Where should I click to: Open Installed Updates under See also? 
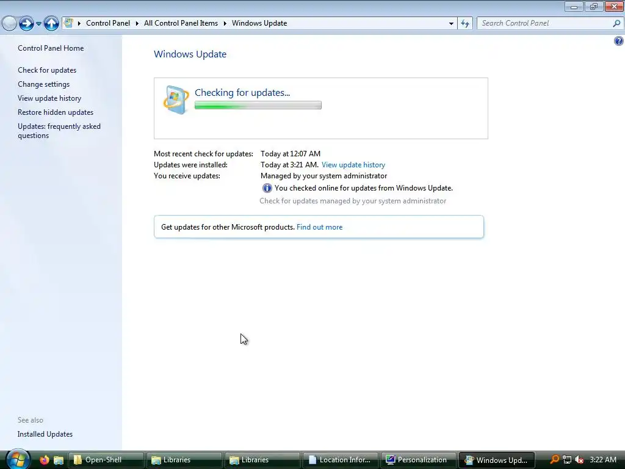point(45,434)
